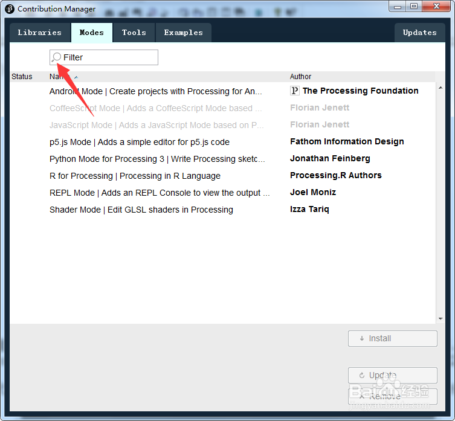The height and width of the screenshot is (421, 455).
Task: Close the Contribution Manager window
Action: coord(436,7)
